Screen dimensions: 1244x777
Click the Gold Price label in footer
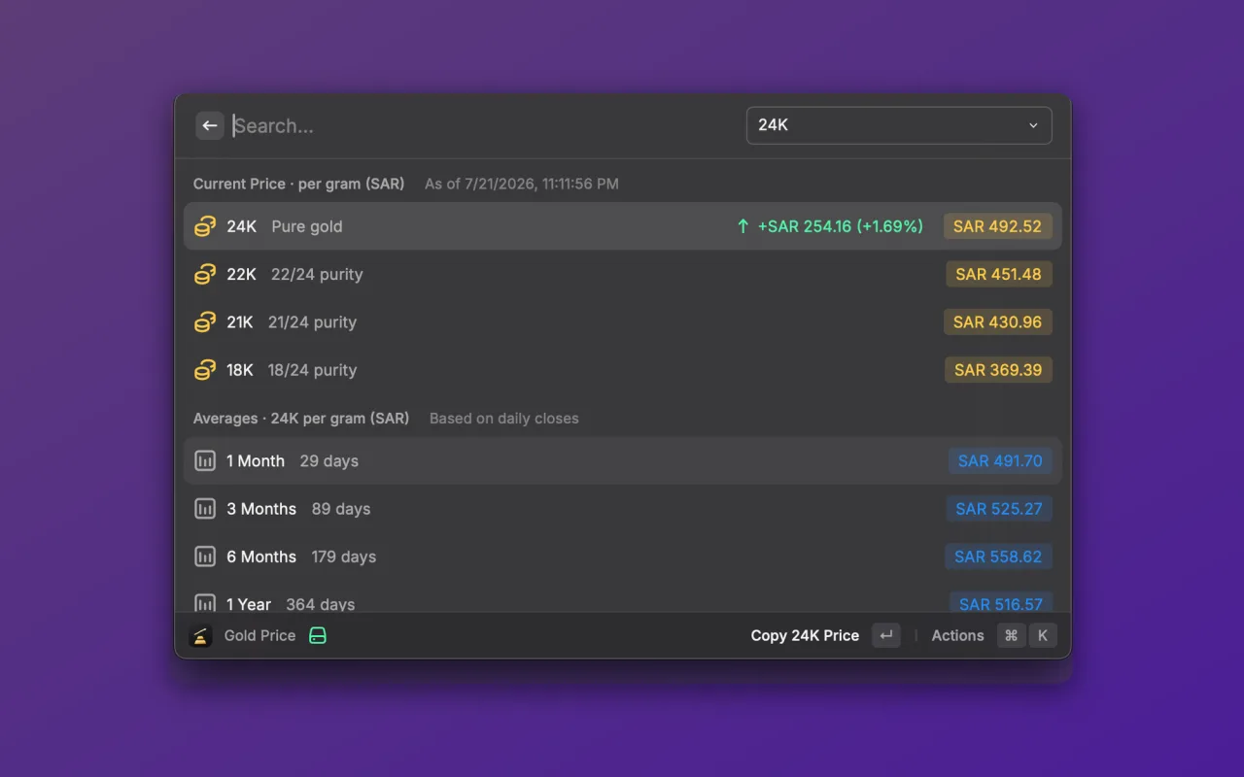coord(259,635)
